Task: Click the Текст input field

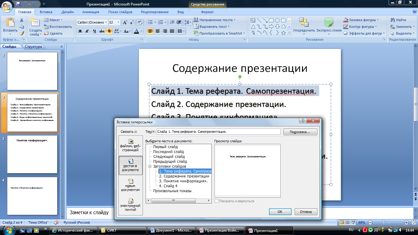Action: tap(218, 132)
